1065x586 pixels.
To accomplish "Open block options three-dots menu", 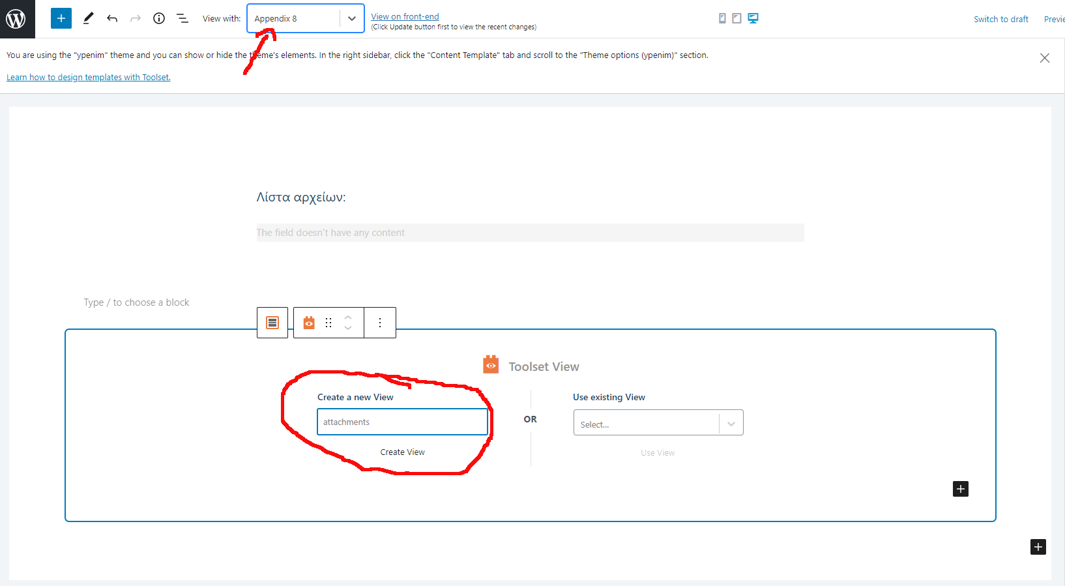I will coord(380,323).
